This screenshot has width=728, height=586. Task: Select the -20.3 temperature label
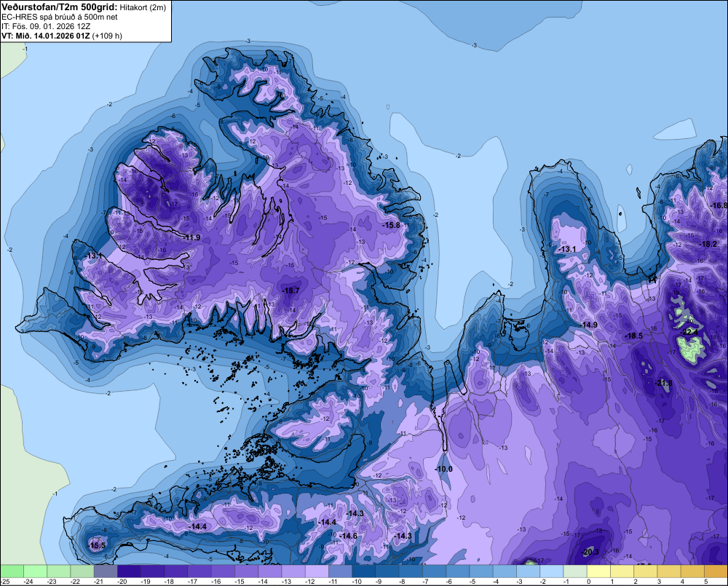(590, 552)
